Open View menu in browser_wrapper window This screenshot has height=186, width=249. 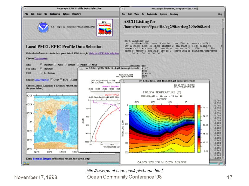coord(137,14)
